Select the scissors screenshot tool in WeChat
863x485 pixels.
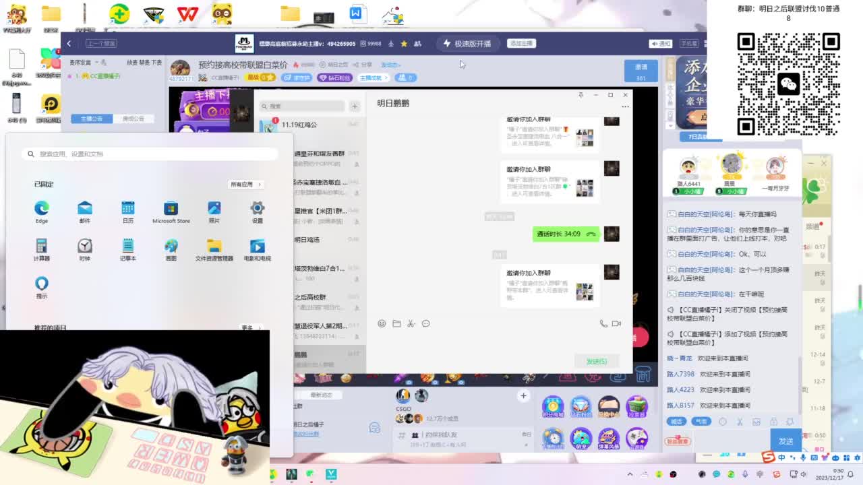tap(411, 323)
